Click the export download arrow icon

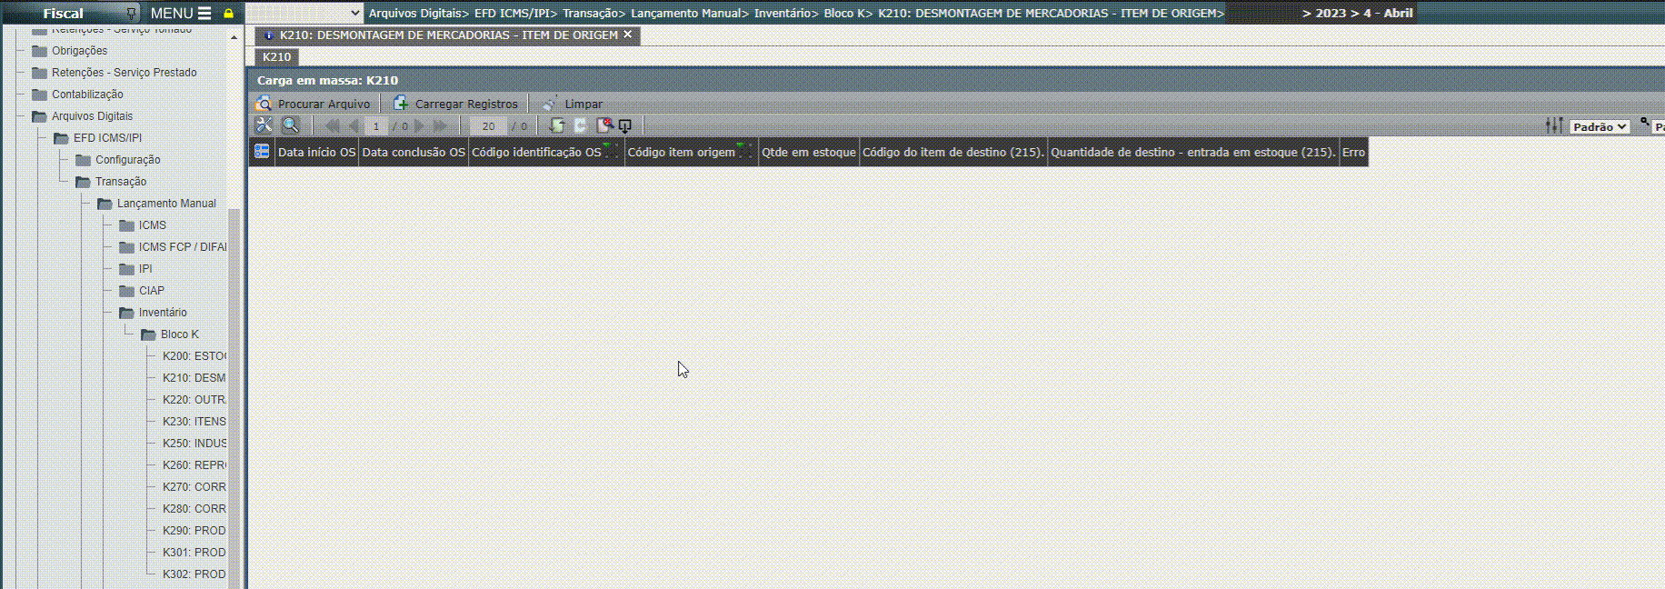625,125
